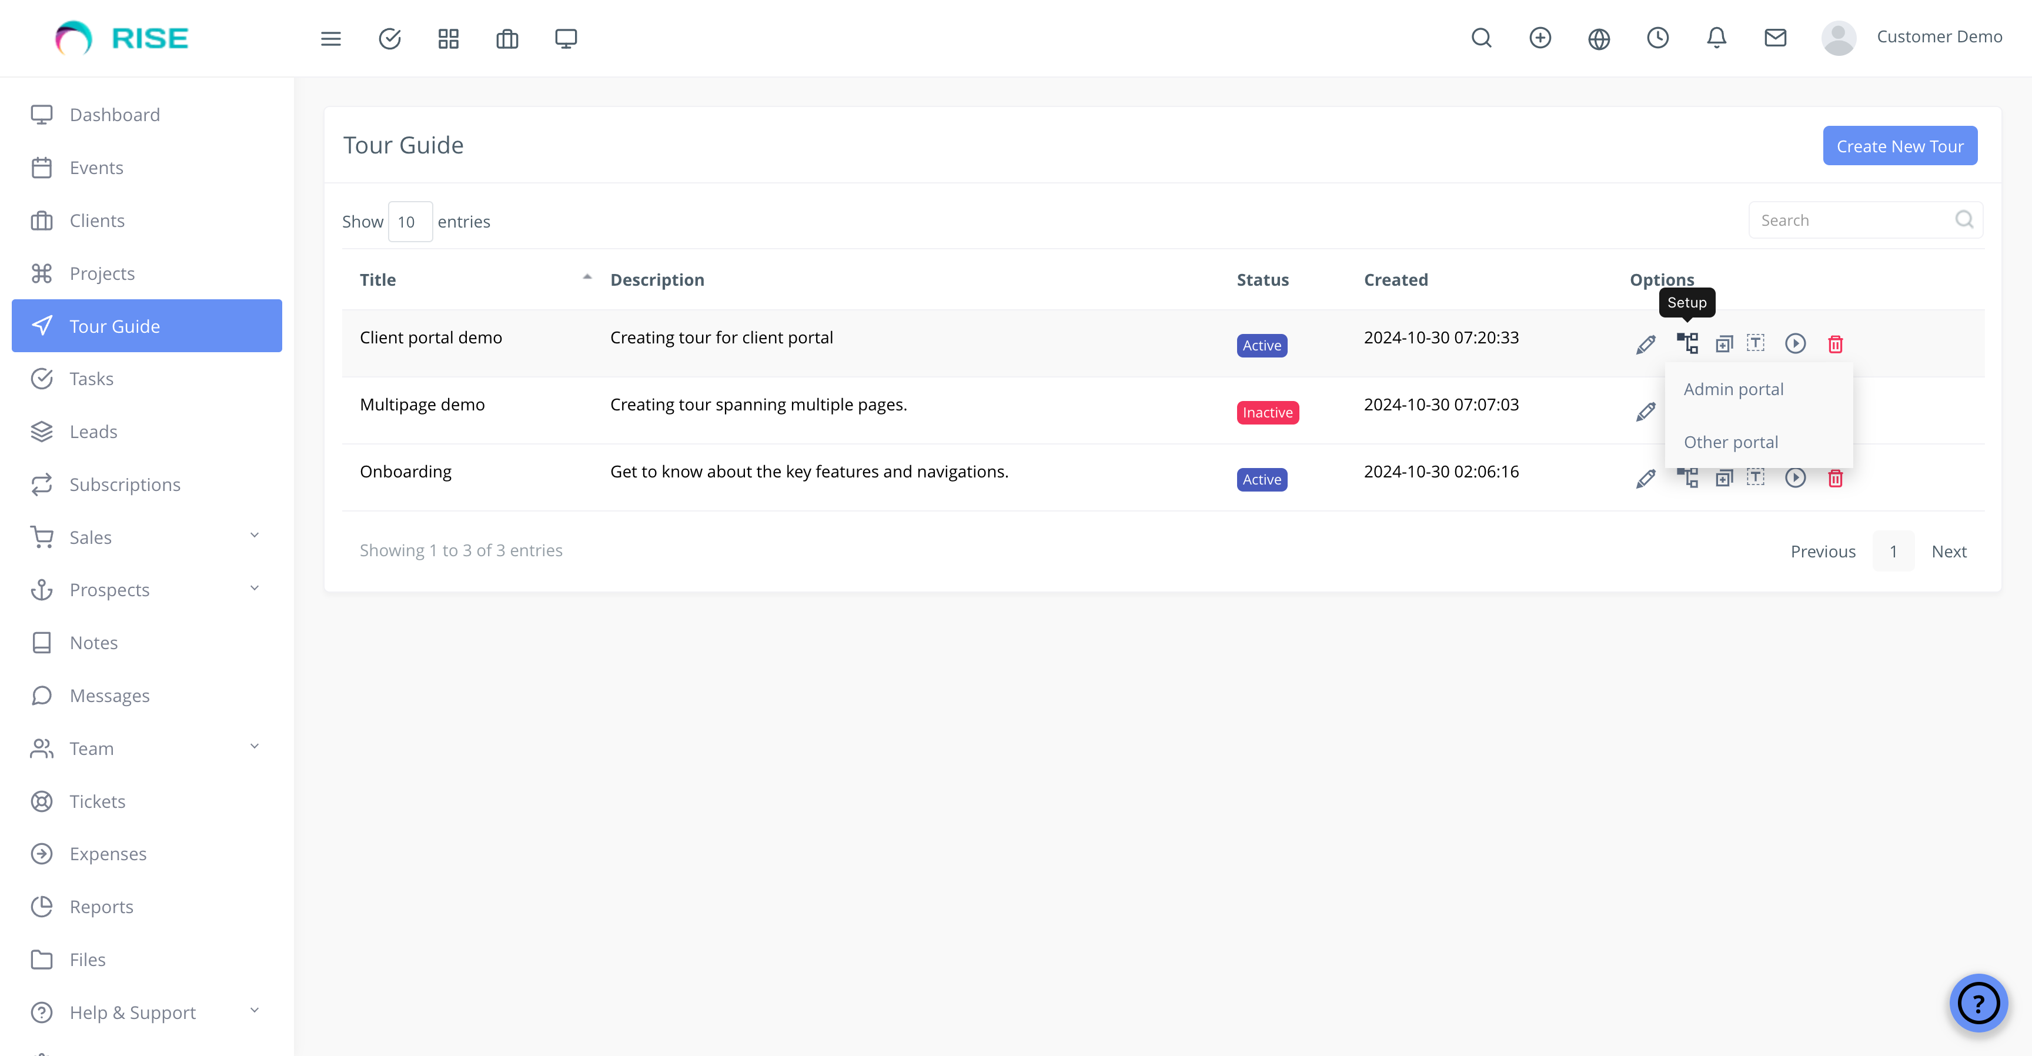Screen dimensions: 2032x1056
Task: Open the Setup icon for Client portal demo
Action: point(1688,344)
